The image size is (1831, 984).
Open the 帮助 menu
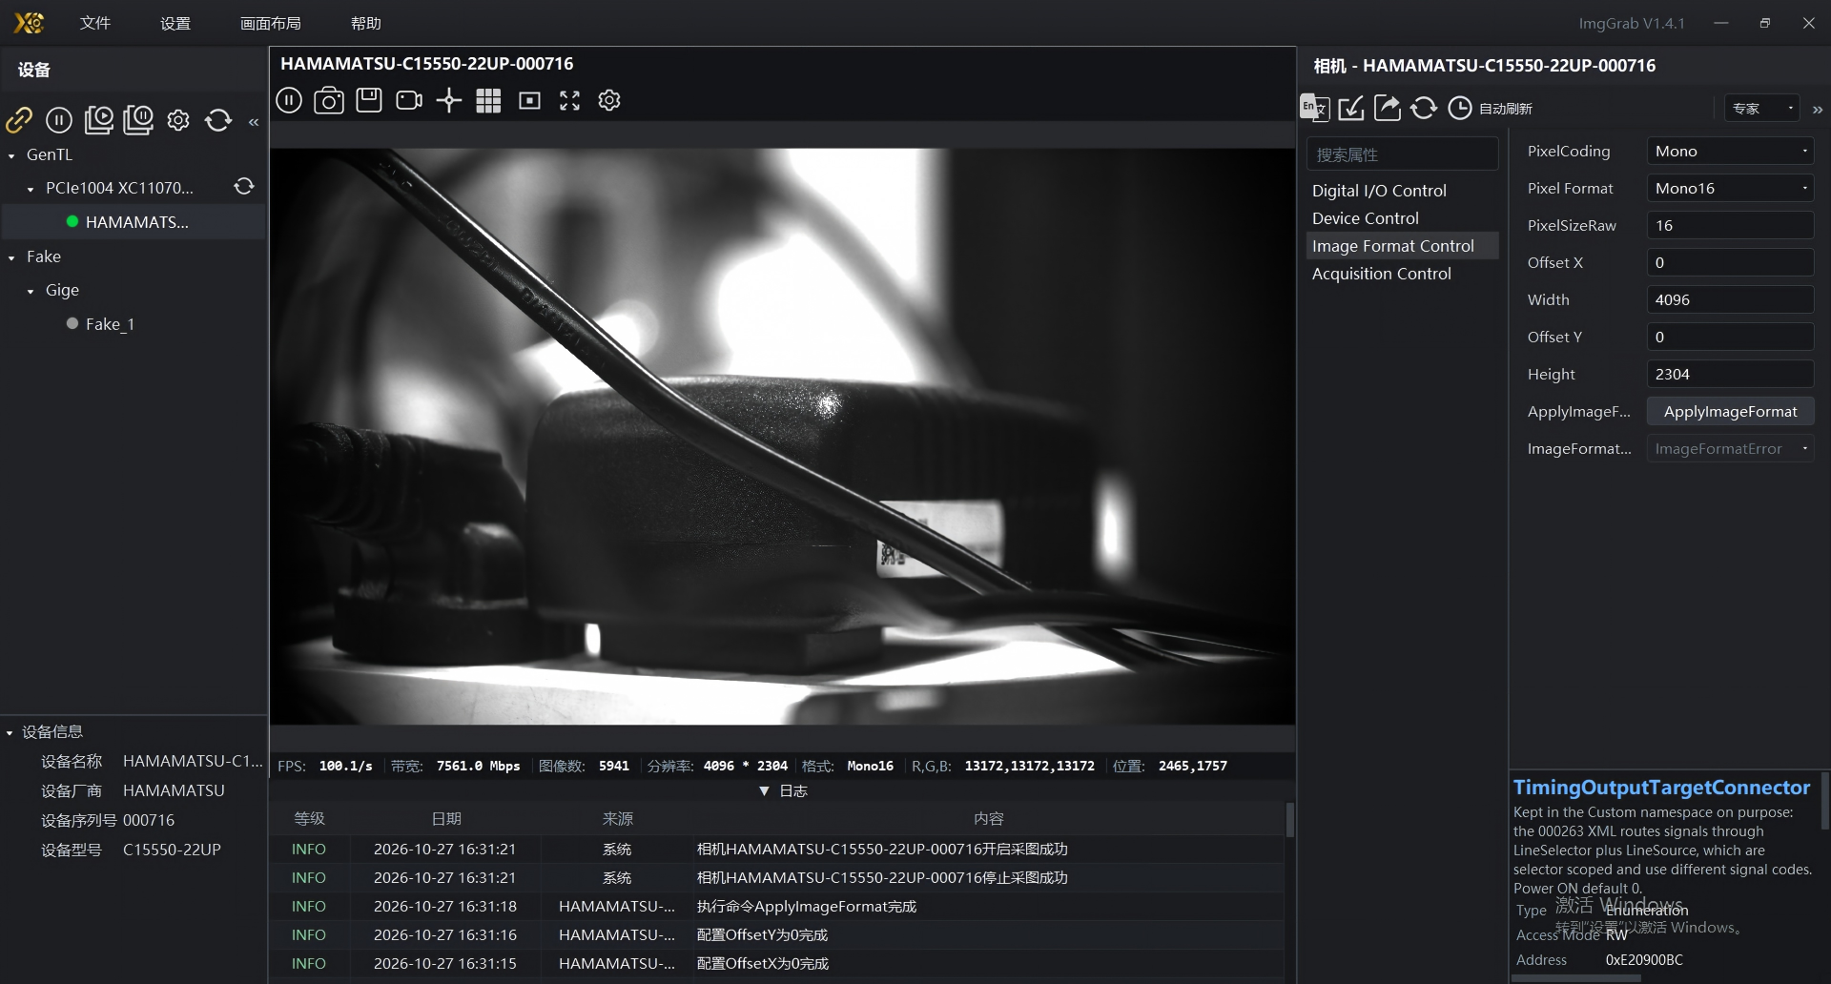point(366,23)
